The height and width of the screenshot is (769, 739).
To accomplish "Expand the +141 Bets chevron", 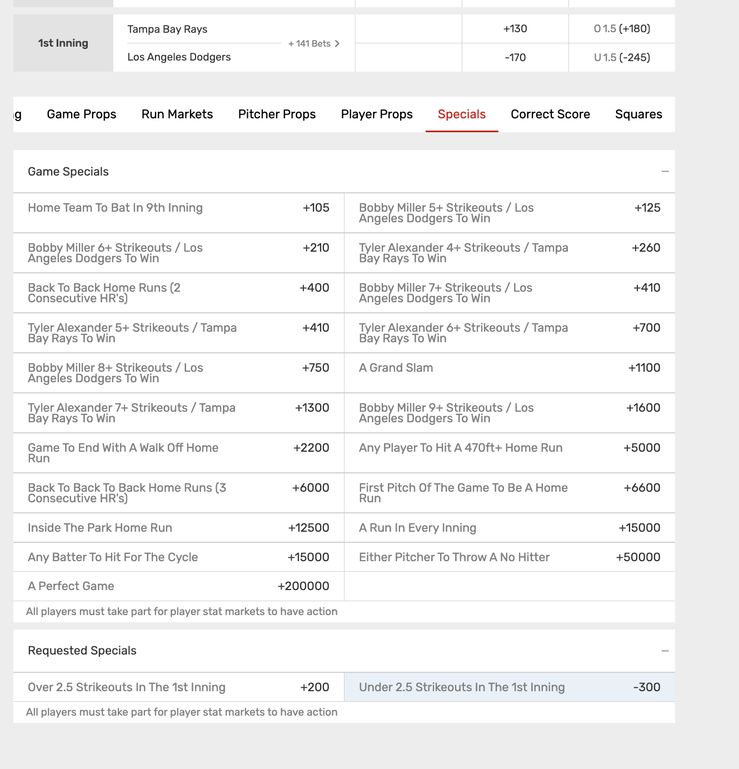I will 336,44.
